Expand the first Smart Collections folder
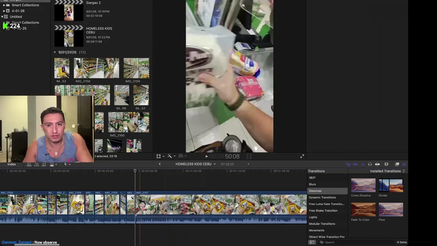 [x=4, y=5]
